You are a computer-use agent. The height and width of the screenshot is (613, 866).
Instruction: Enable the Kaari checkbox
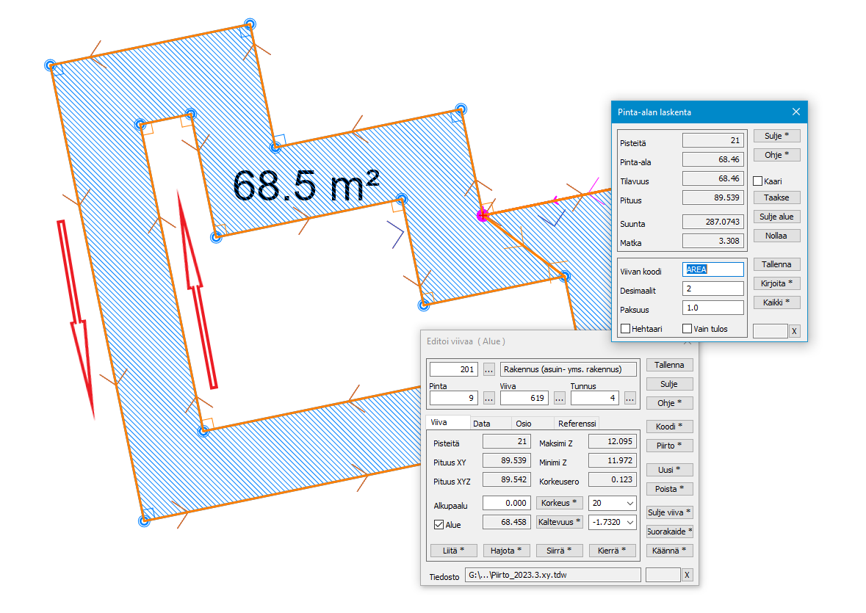pyautogui.click(x=758, y=181)
